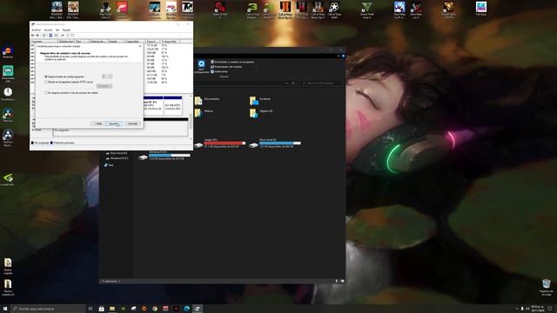Select 'No asignar una letra o ruta' radio
Viewport: 557px width, 313px height.
[x=46, y=93]
